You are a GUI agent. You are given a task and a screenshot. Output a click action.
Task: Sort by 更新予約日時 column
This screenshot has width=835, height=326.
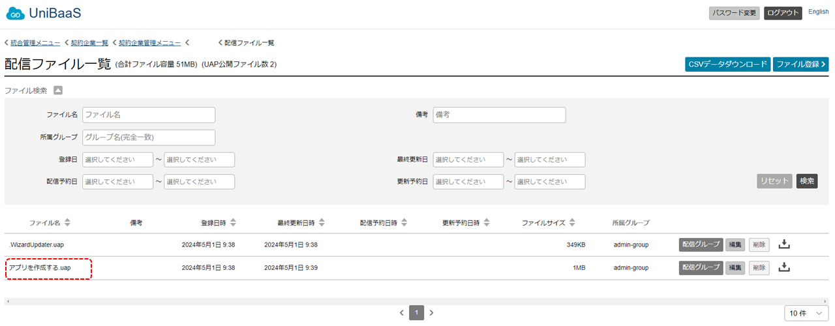pos(486,223)
